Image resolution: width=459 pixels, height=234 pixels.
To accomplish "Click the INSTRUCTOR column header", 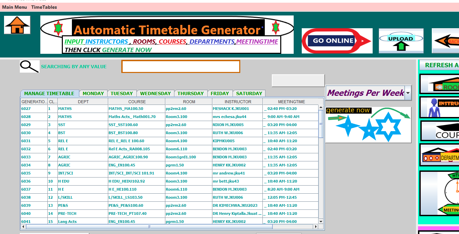I will 238,102.
